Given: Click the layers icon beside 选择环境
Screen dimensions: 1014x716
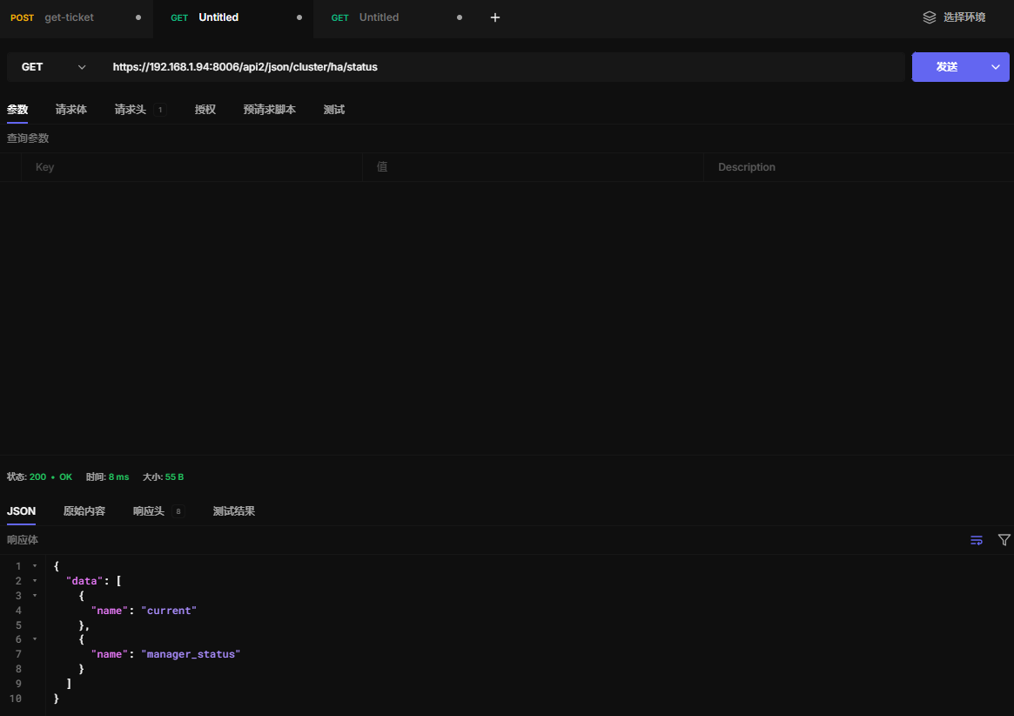Looking at the screenshot, I should (x=930, y=17).
